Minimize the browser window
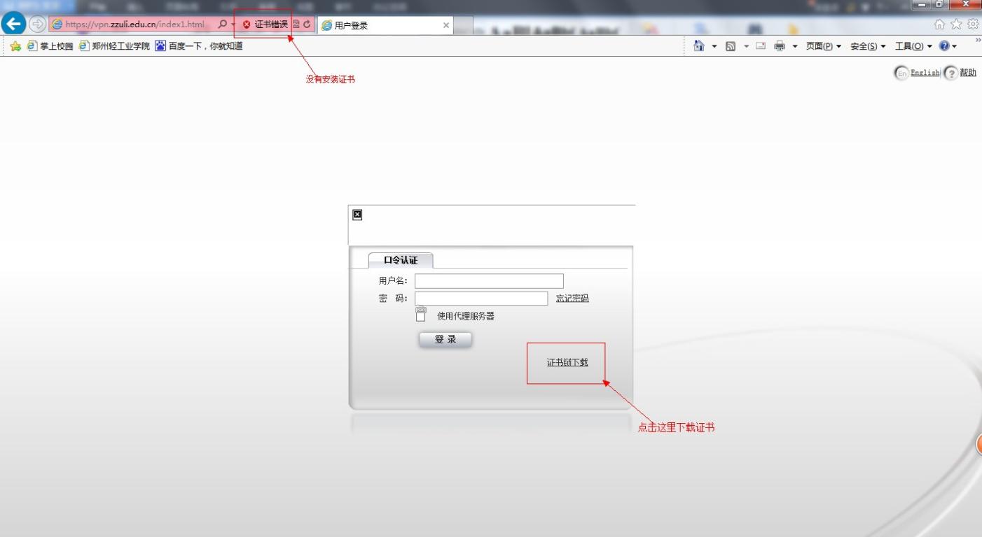 pyautogui.click(x=920, y=5)
